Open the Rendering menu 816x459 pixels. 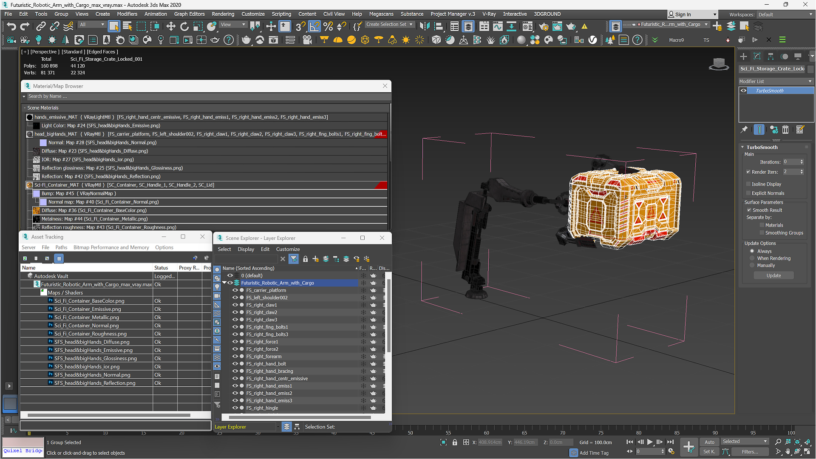[x=223, y=14]
